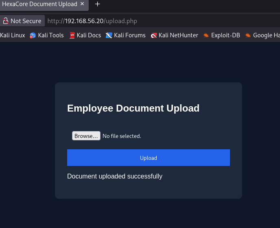Click the Kali NetHunter bookmark icon

(153, 35)
